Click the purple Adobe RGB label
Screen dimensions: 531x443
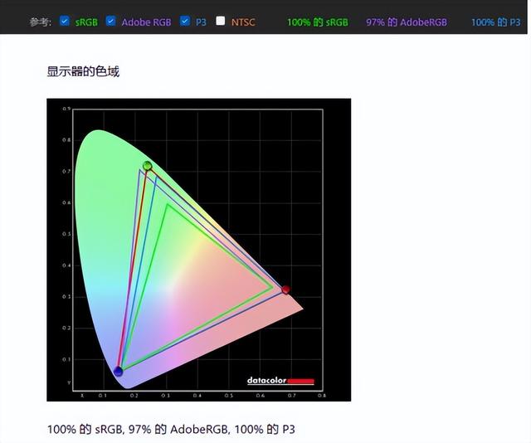point(146,22)
